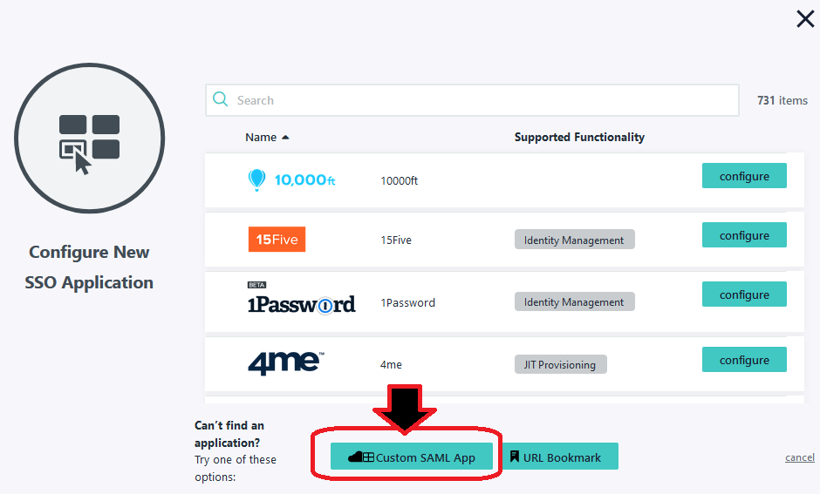
Task: Click the Supported Functionality column header
Action: pos(579,137)
